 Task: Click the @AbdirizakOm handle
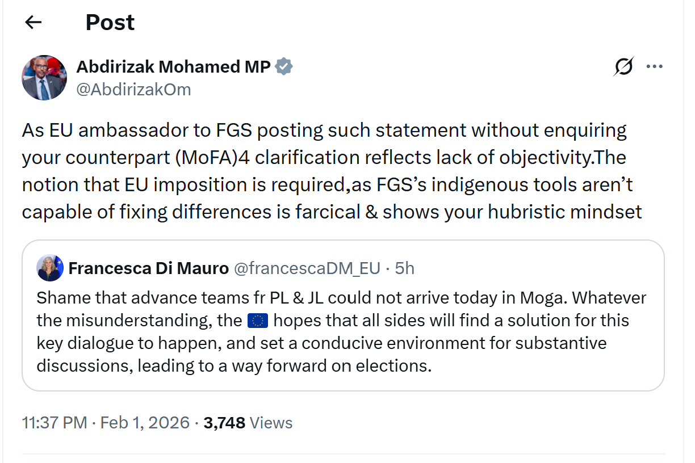pyautogui.click(x=133, y=89)
